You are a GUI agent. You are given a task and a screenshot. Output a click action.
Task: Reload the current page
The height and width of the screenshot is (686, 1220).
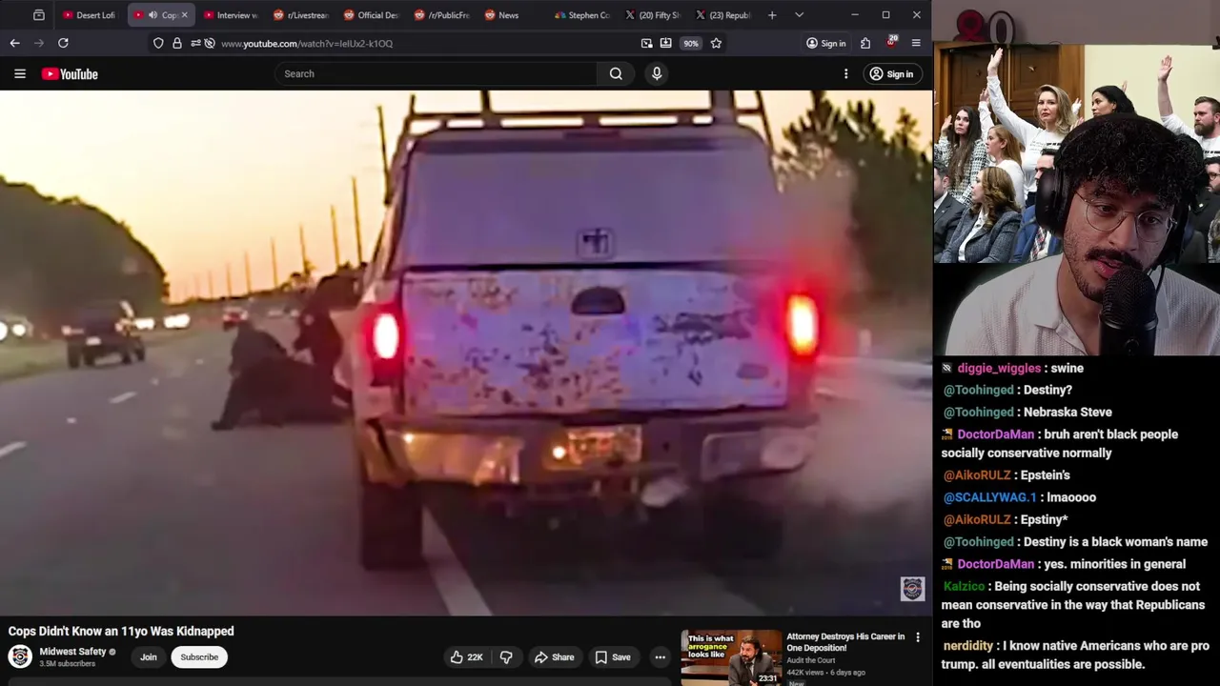tap(63, 43)
